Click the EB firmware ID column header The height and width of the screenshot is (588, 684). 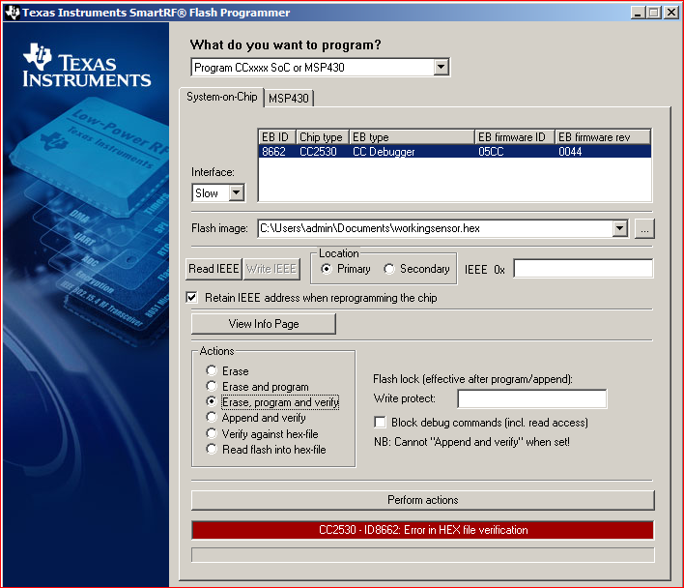point(514,137)
